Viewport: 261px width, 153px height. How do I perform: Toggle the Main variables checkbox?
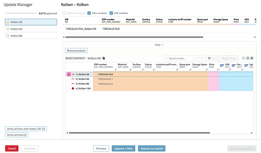[x=89, y=13]
